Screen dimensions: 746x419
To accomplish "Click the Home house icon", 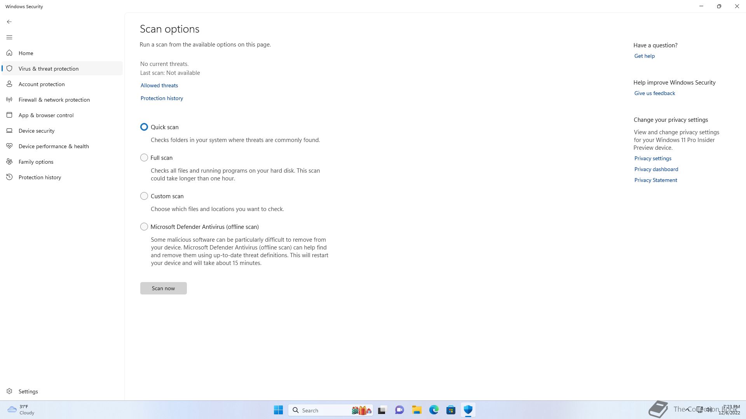I will click(9, 53).
